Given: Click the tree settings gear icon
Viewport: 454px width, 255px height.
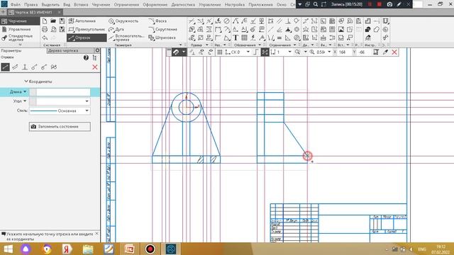Looking at the screenshot, I should (98, 50).
